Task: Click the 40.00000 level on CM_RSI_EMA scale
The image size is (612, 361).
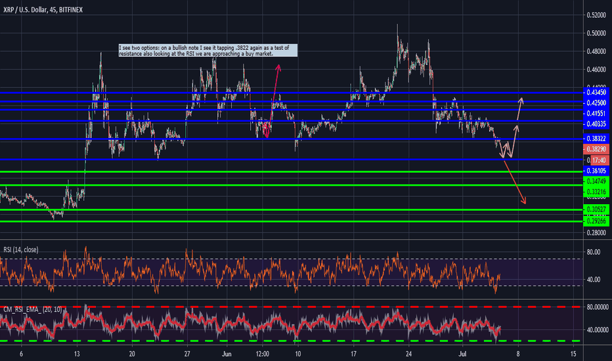Action: [x=597, y=329]
